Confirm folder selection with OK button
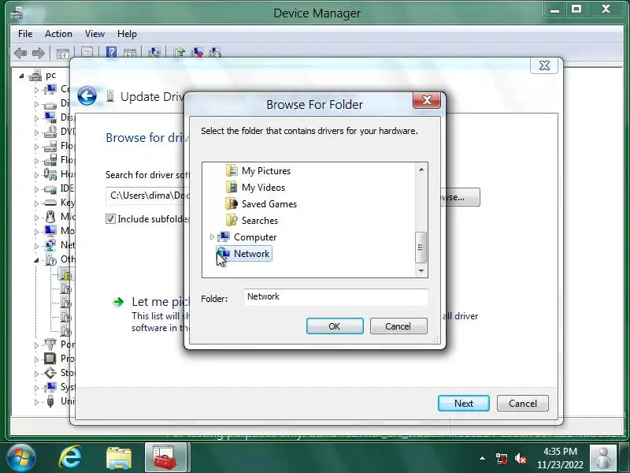Image resolution: width=630 pixels, height=473 pixels. click(x=335, y=326)
